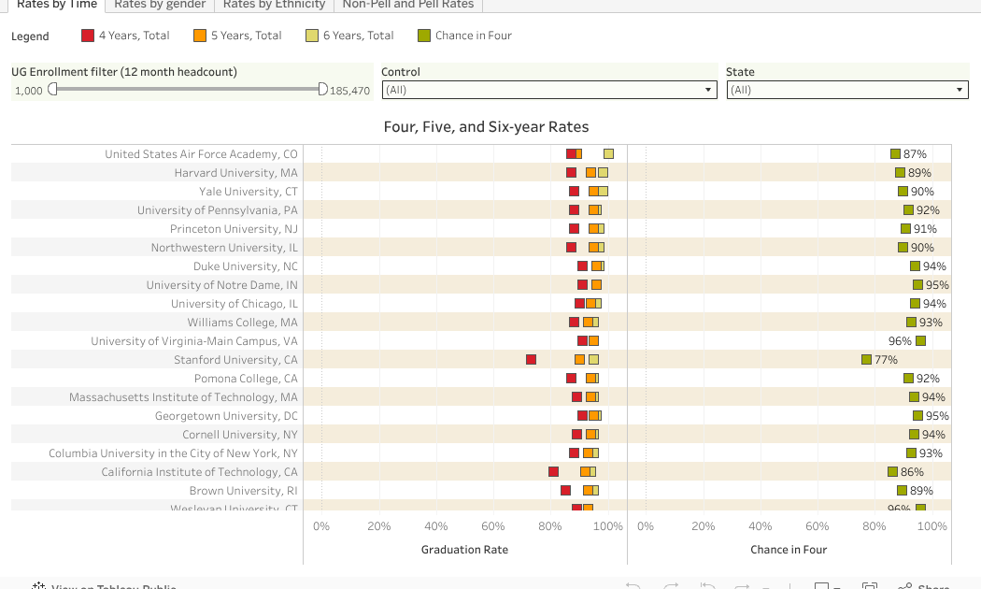The image size is (981, 589).
Task: Click the green Chance in Four legend swatch
Action: 424,36
